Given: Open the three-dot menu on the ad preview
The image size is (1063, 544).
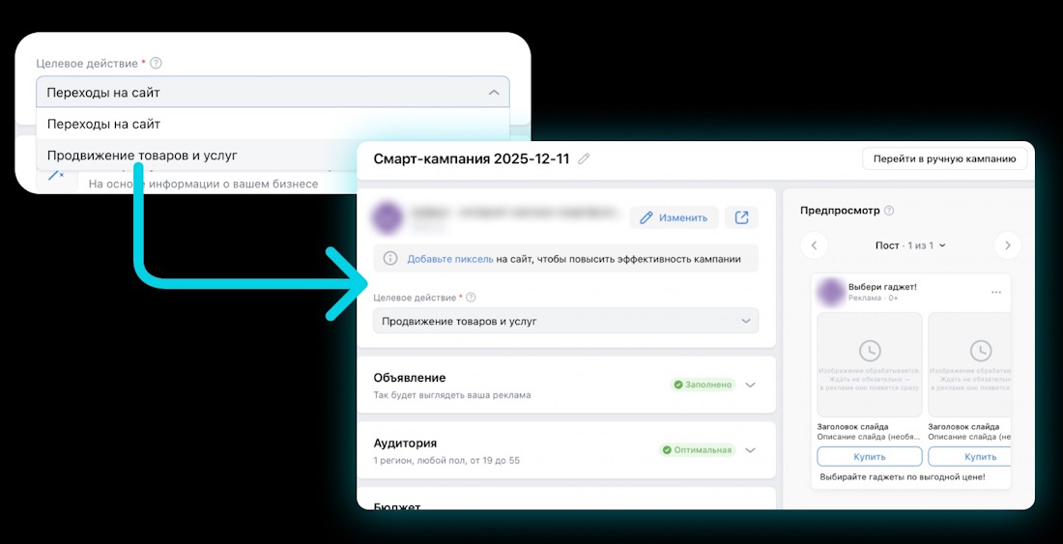Looking at the screenshot, I should tap(996, 292).
